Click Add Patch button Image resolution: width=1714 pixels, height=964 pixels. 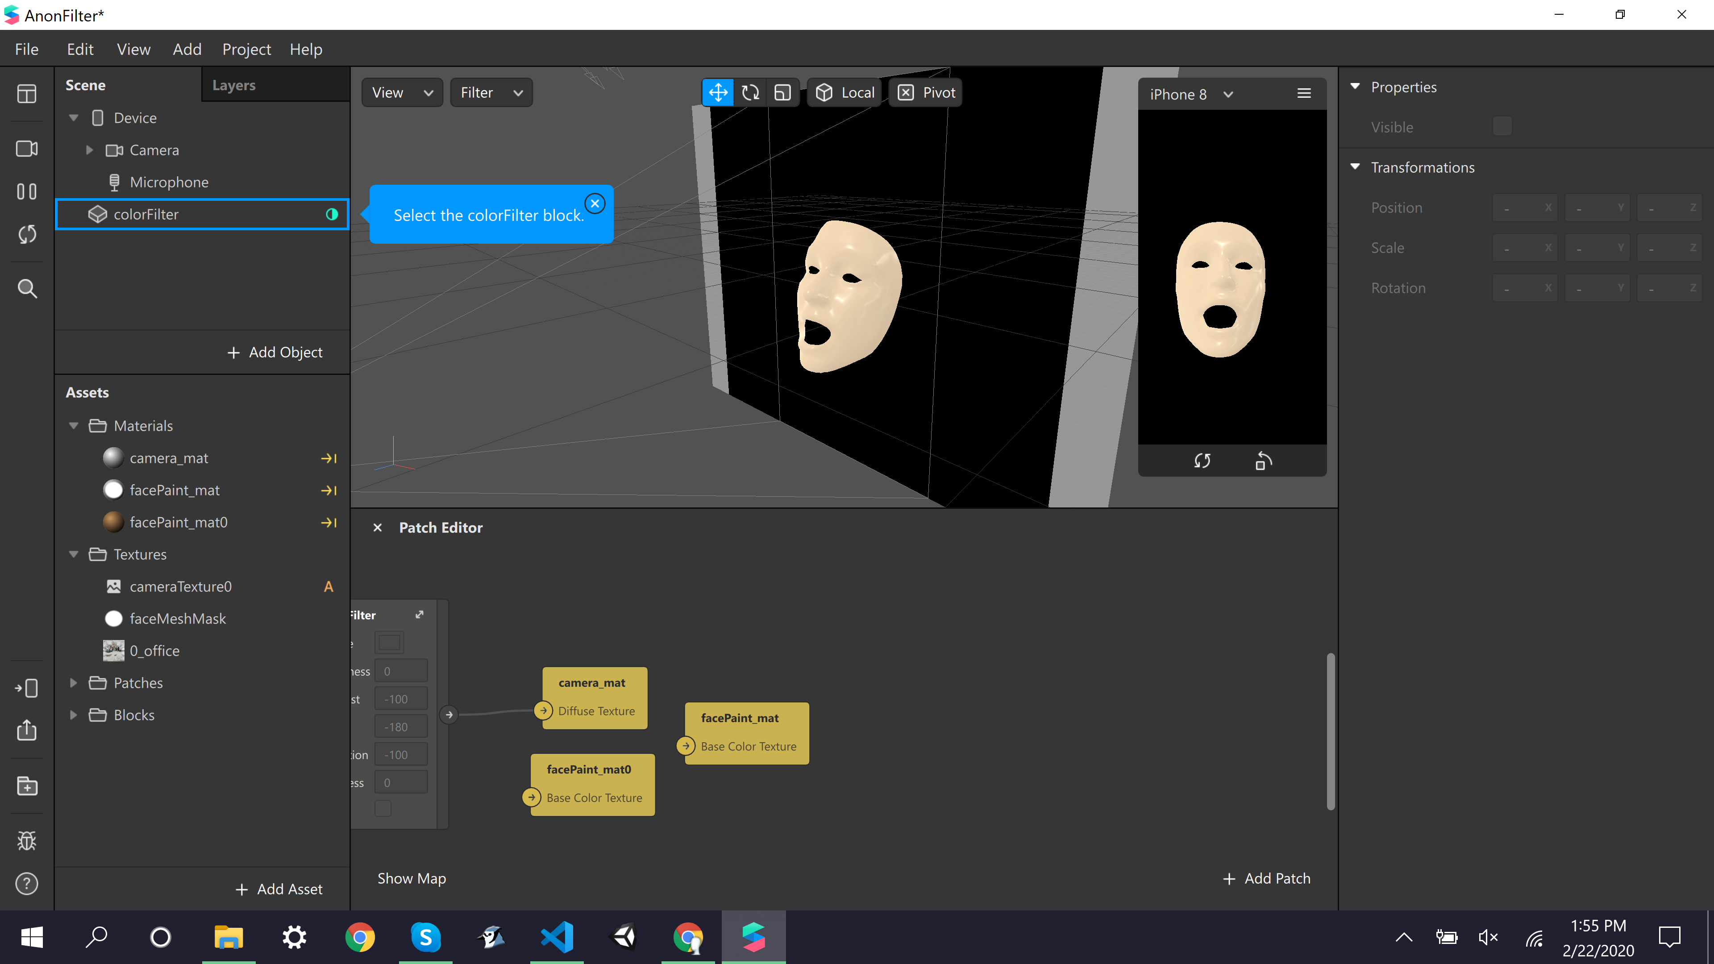pos(1266,878)
